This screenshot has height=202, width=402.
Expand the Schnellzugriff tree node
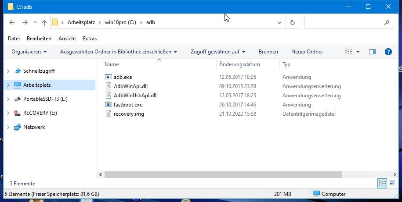click(8, 71)
